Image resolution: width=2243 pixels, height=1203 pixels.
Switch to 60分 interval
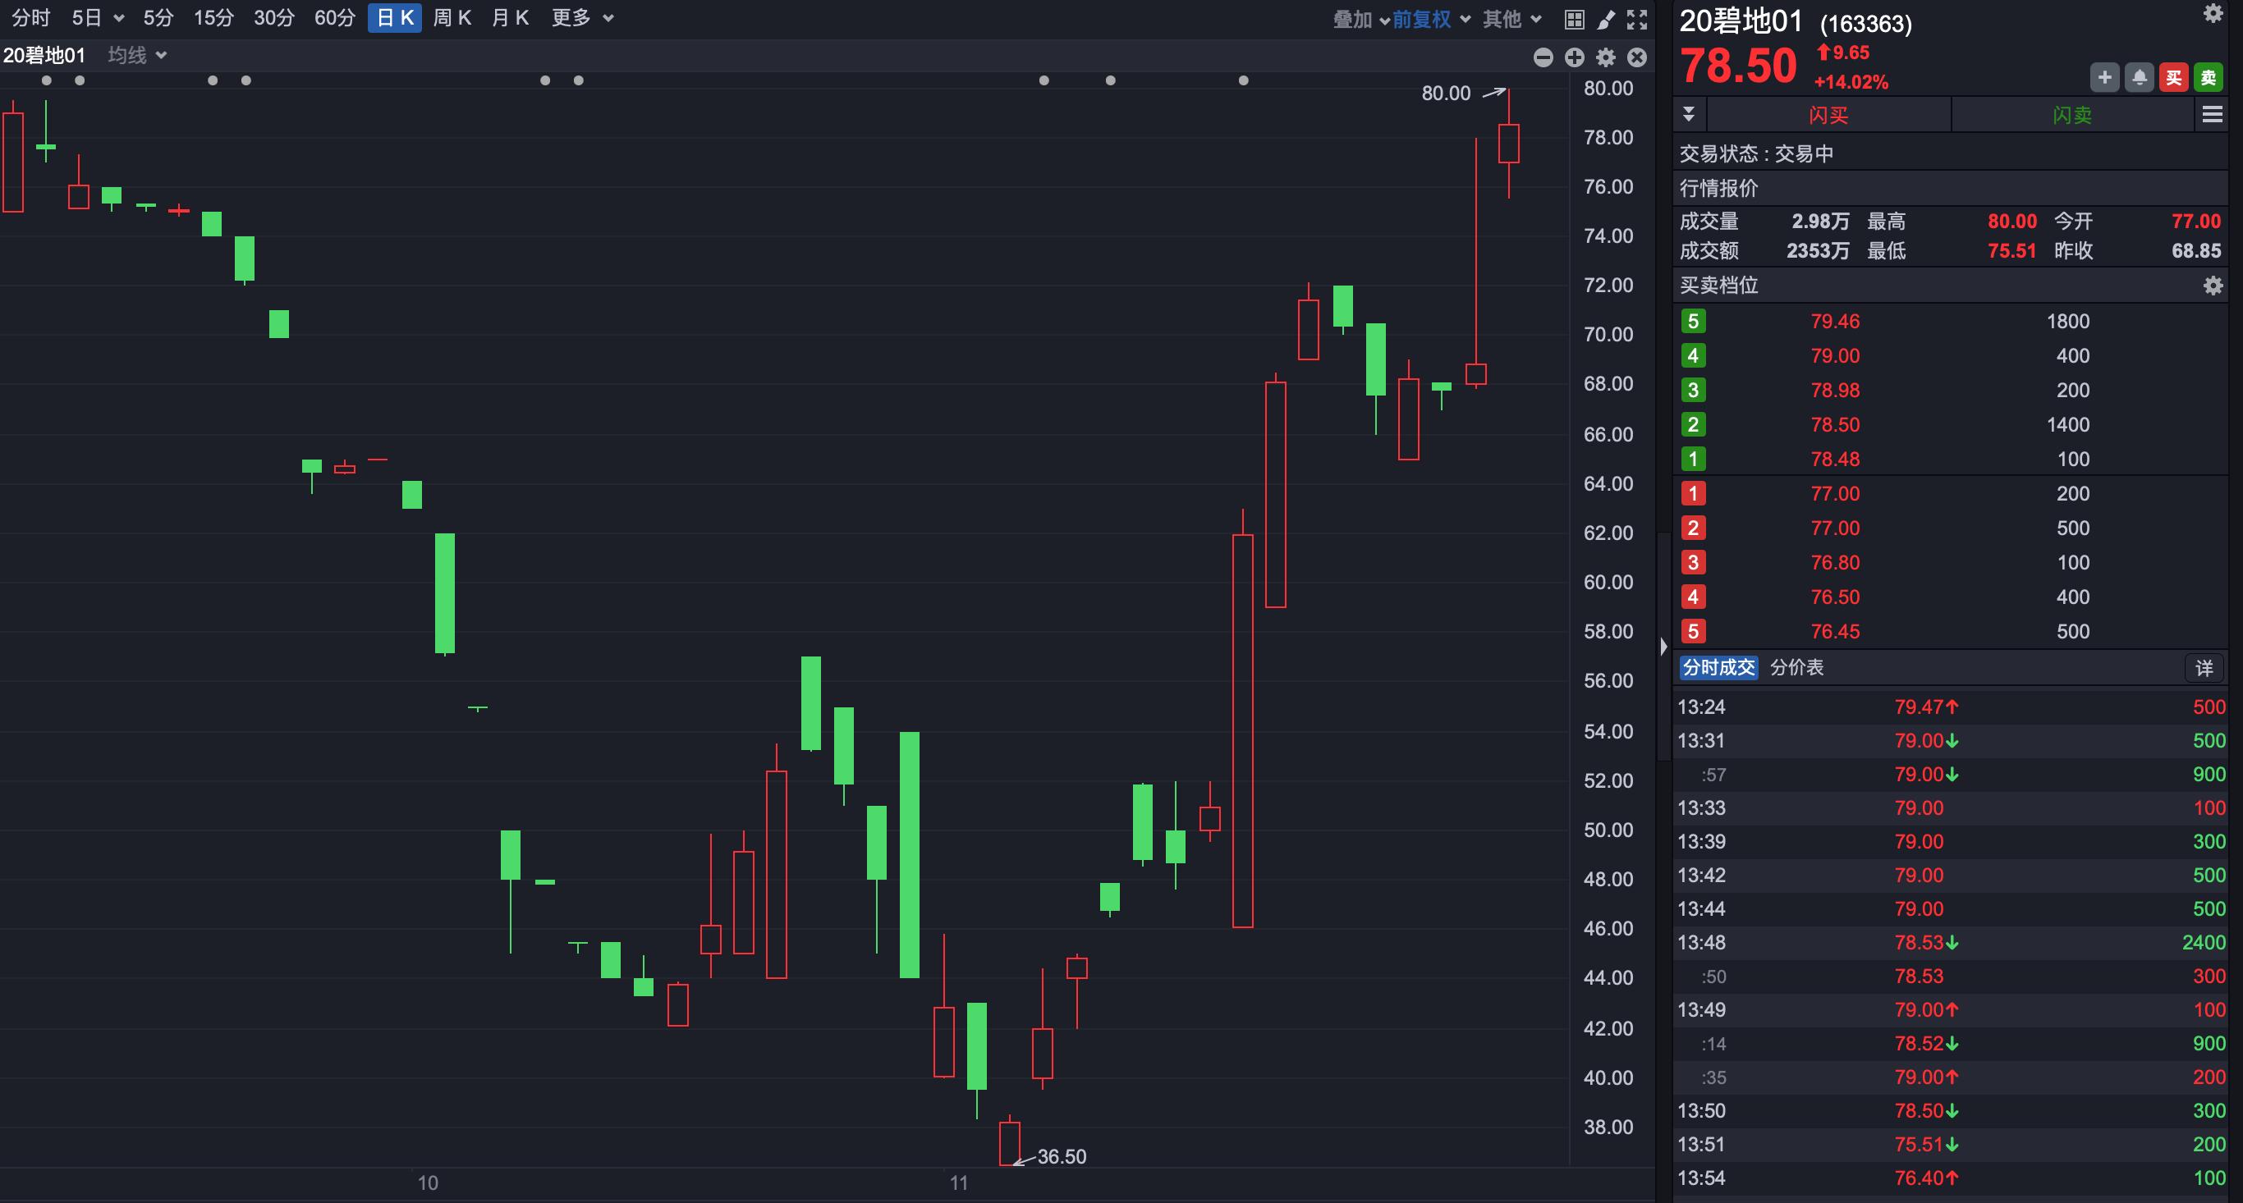tap(334, 17)
